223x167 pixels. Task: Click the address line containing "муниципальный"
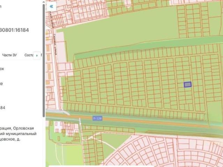click(18, 134)
